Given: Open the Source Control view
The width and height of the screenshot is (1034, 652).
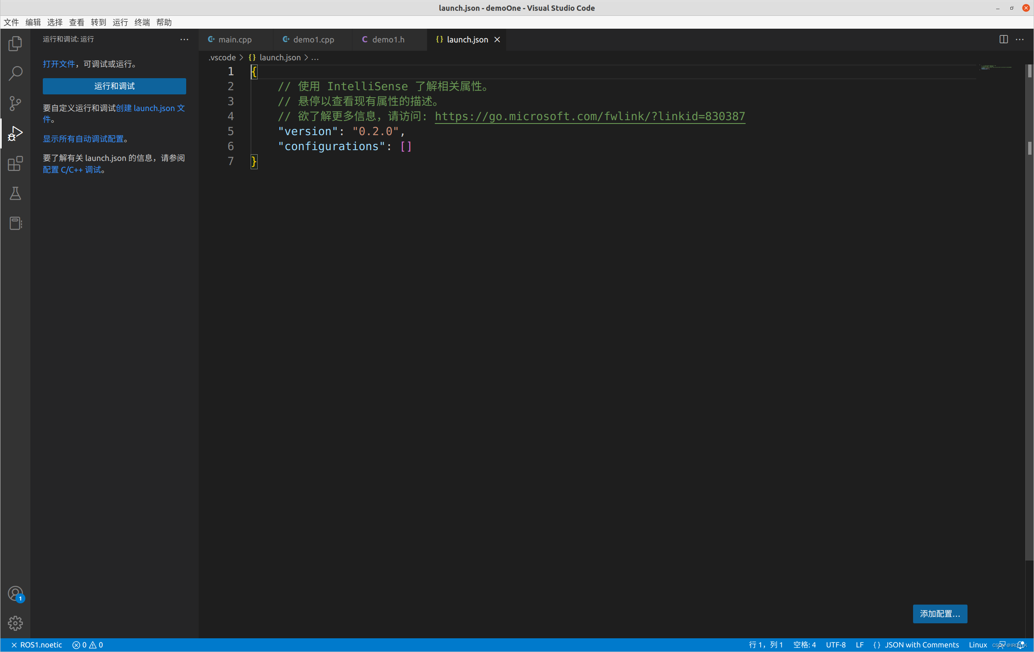Looking at the screenshot, I should click(15, 104).
